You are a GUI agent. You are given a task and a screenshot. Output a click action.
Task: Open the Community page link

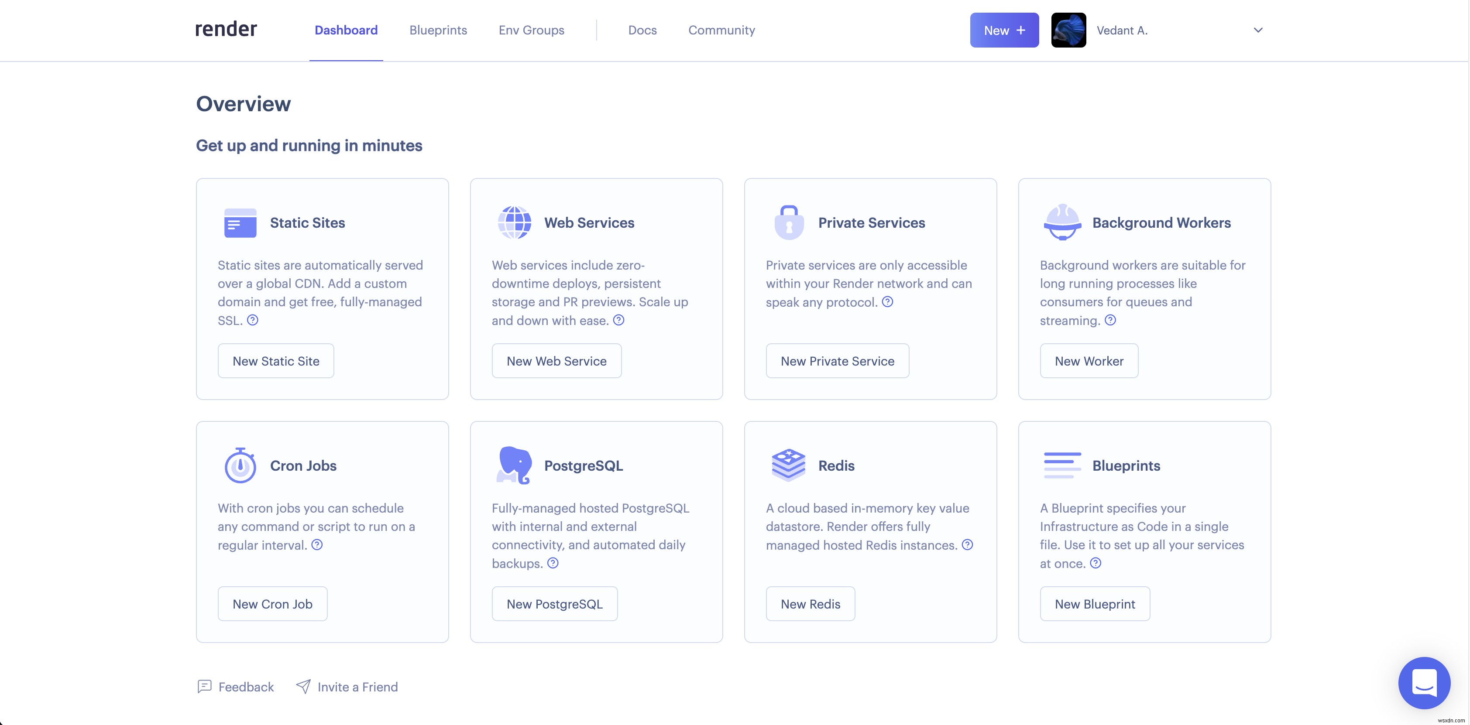722,30
